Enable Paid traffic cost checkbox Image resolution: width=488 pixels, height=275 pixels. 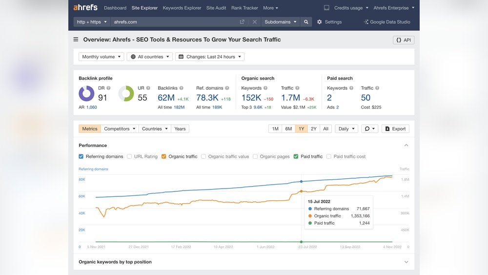tap(328, 156)
